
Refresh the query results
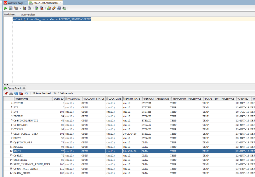coord(16,93)
